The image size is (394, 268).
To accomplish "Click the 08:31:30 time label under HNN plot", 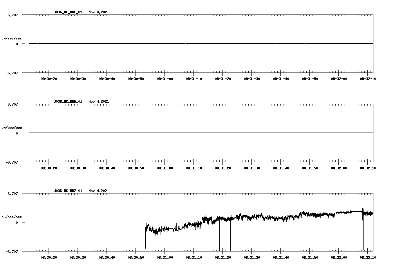I will click(x=252, y=168).
